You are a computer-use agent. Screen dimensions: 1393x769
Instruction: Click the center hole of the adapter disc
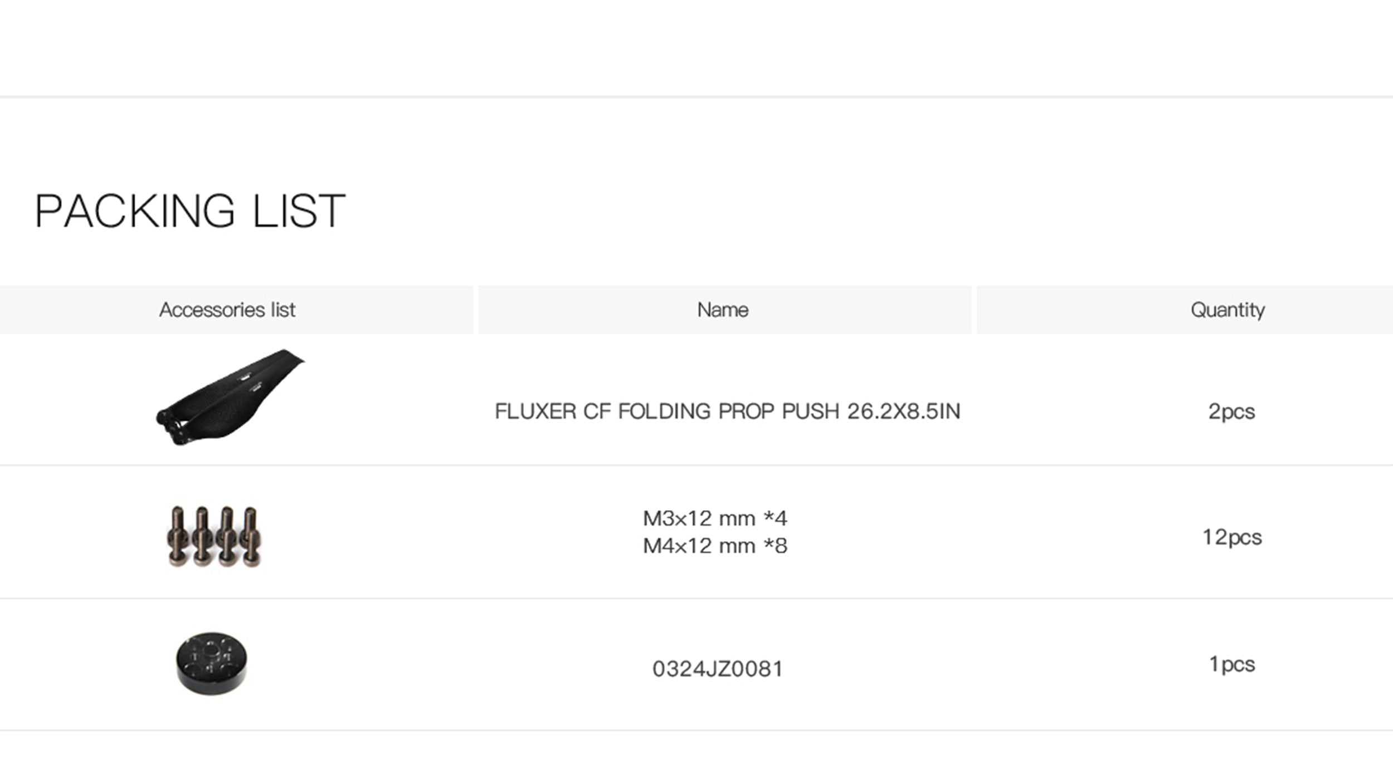click(x=212, y=650)
